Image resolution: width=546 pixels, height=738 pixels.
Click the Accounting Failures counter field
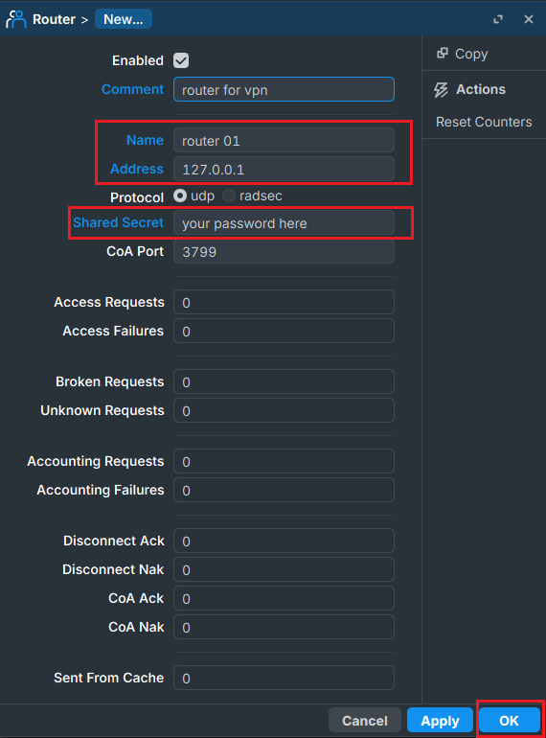tap(284, 490)
